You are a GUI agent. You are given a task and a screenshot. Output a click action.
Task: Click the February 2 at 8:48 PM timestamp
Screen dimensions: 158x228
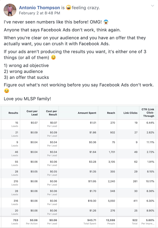point(39,13)
